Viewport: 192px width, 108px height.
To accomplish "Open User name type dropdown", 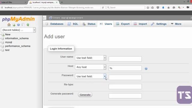I will [x=91, y=58].
